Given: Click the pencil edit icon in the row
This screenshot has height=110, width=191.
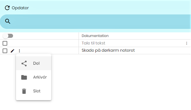Looking at the screenshot, I should point(12,51).
